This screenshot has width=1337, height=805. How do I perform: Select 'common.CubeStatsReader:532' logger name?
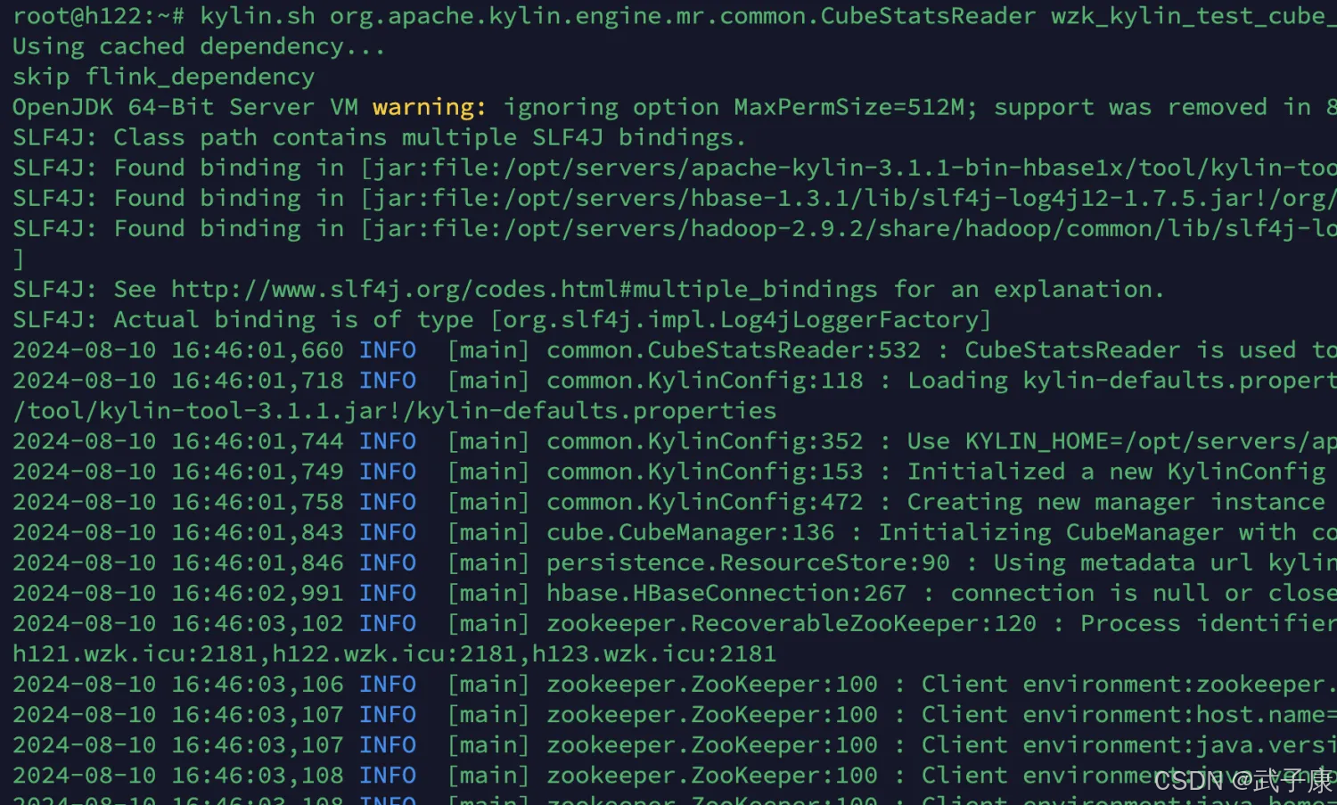coord(734,350)
